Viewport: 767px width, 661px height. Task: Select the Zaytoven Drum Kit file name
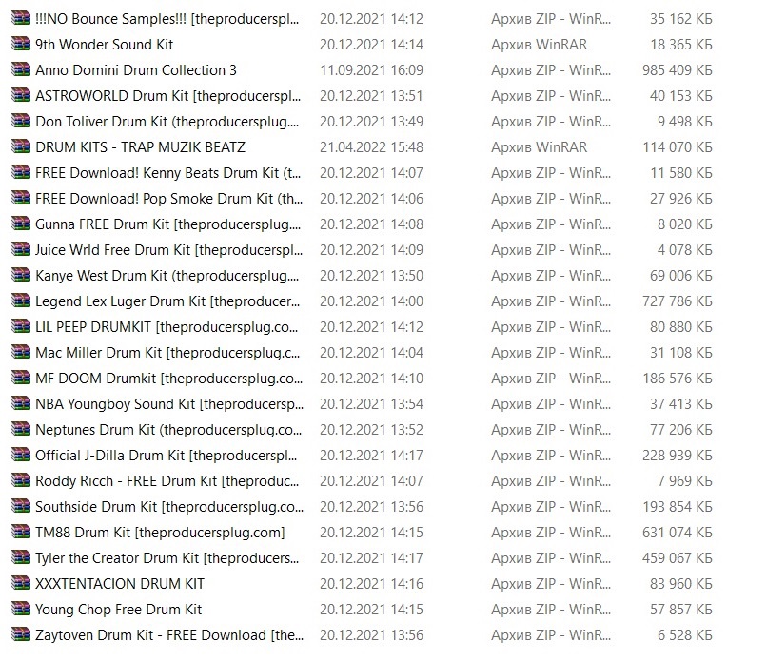pos(169,634)
